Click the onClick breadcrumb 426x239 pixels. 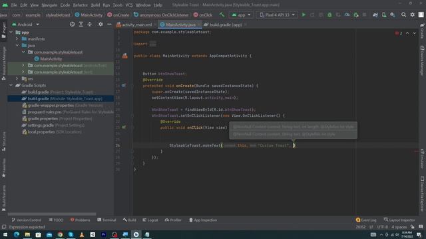(202, 15)
